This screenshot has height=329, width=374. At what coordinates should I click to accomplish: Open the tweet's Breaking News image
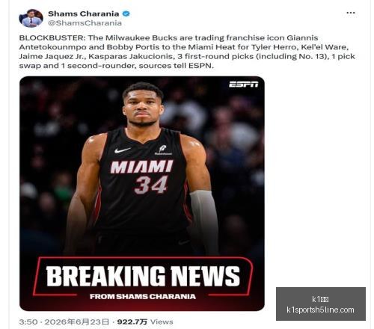(x=142, y=194)
